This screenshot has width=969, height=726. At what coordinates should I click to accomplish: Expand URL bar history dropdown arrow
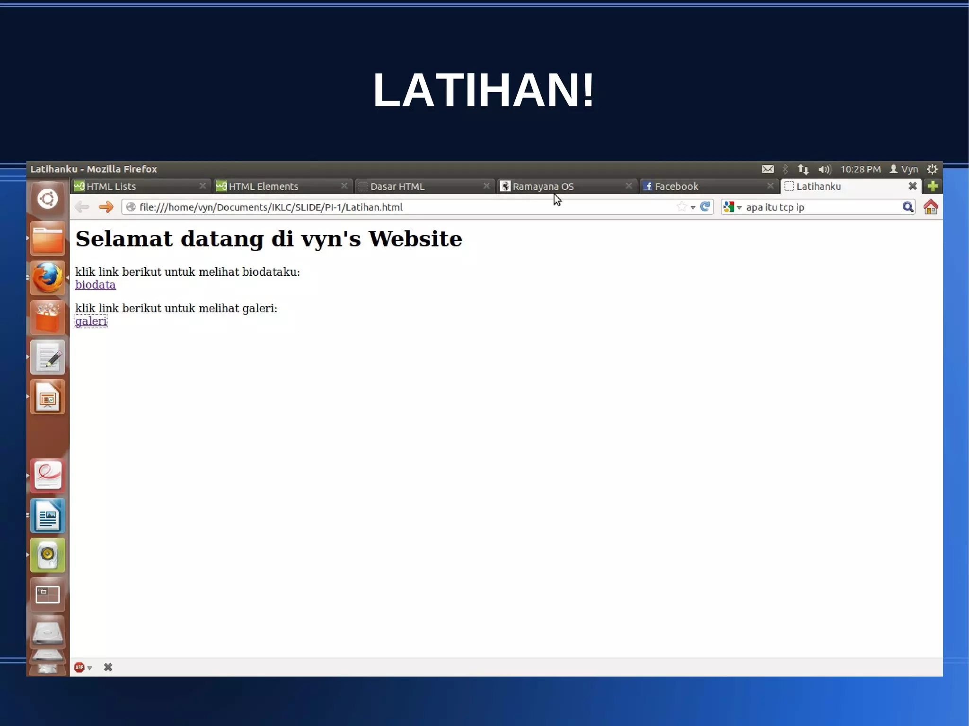(x=693, y=207)
